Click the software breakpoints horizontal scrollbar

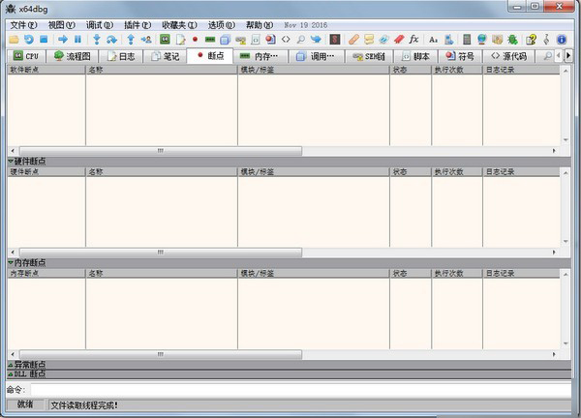pos(160,151)
